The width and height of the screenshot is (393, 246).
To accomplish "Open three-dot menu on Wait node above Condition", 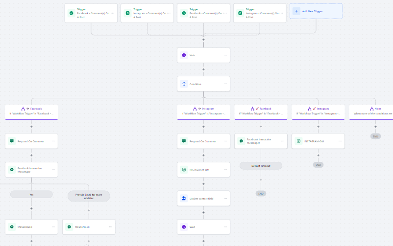I will pos(225,55).
